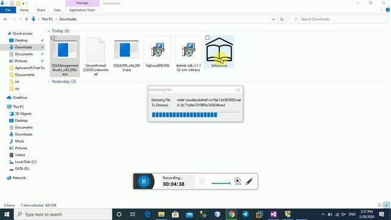Image resolution: width=391 pixels, height=220 pixels.
Task: Show hidden system tray icons
Action: pos(323,215)
